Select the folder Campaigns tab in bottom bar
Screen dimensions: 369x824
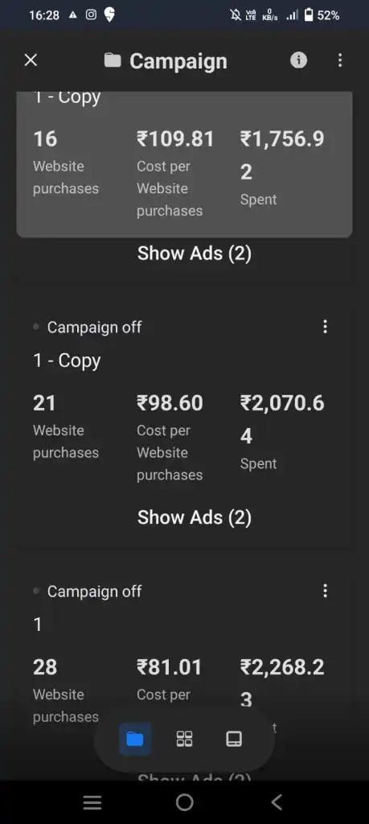coord(135,739)
